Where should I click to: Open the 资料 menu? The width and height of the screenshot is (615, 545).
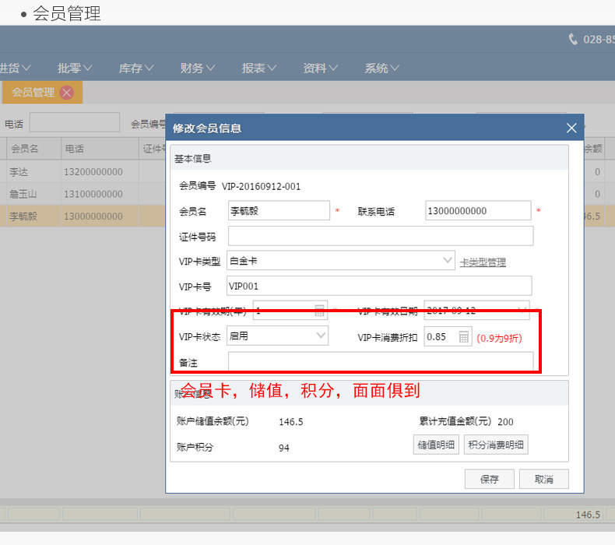pos(320,68)
